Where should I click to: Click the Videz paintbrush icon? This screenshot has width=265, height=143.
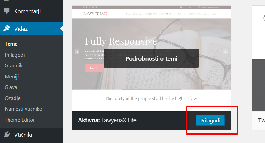(7, 29)
